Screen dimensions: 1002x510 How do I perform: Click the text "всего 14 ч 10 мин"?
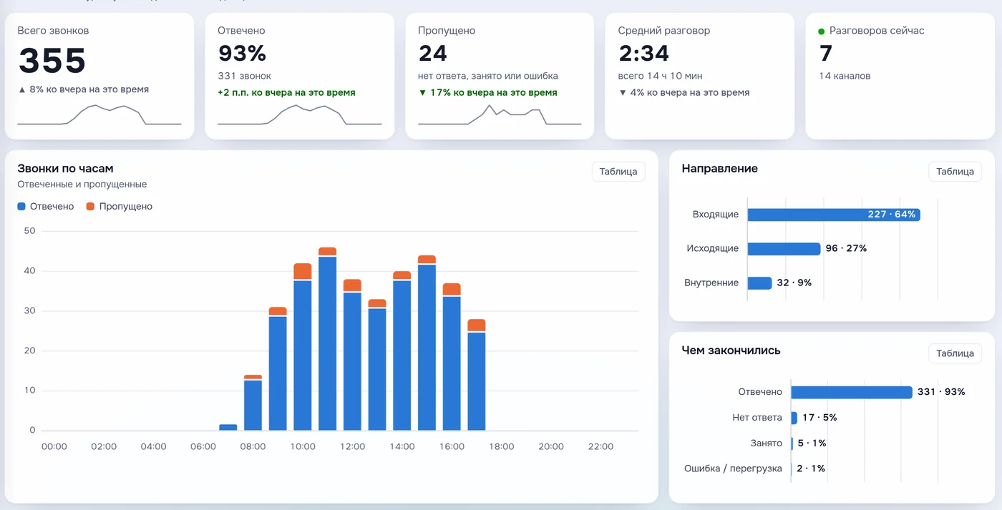tap(660, 76)
